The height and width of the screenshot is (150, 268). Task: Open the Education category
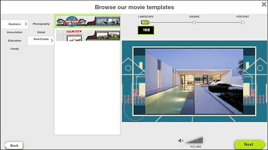coord(15,40)
